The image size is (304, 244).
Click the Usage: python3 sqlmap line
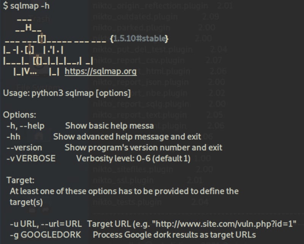[67, 93]
